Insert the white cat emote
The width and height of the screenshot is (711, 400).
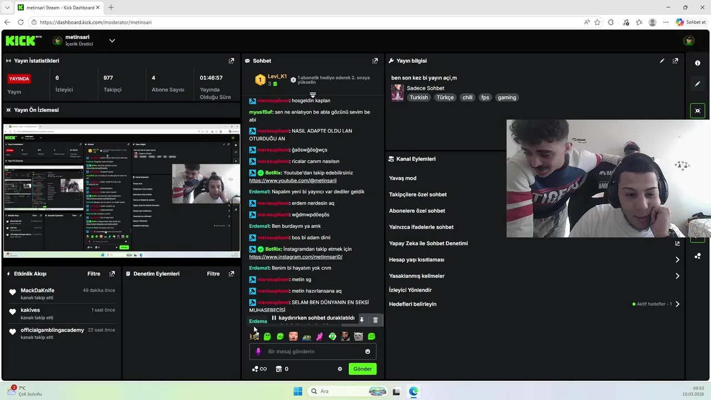(x=358, y=337)
